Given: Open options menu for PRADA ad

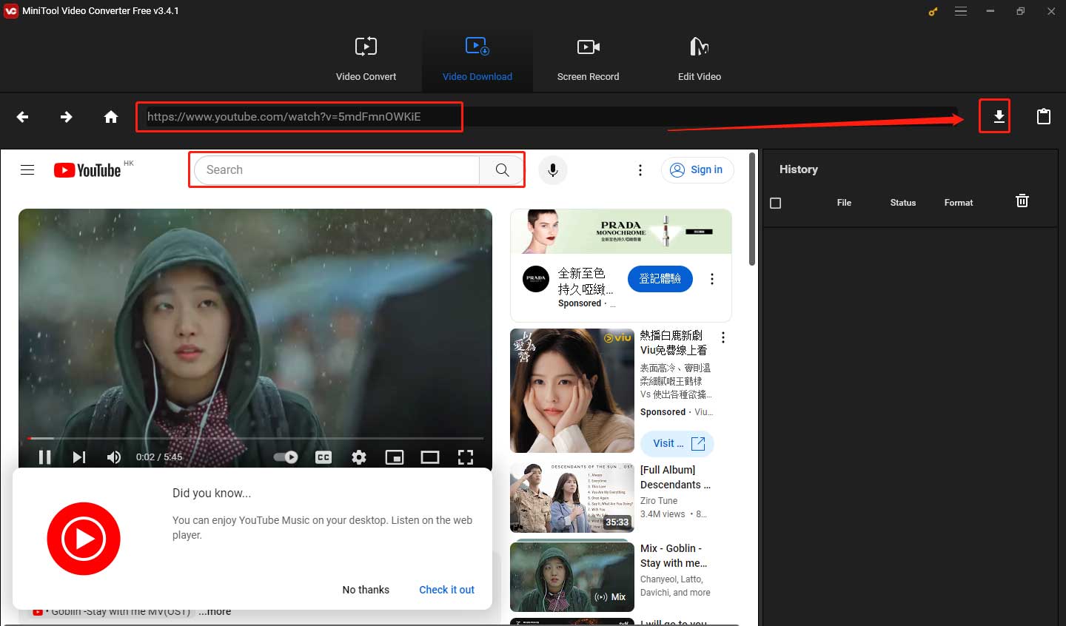Looking at the screenshot, I should coord(712,279).
